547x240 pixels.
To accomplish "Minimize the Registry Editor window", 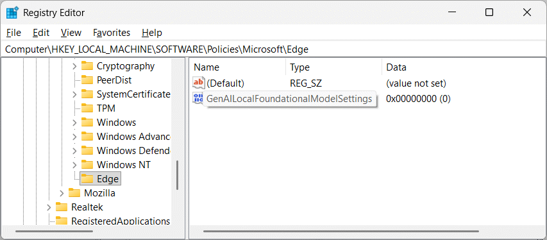I will (451, 13).
